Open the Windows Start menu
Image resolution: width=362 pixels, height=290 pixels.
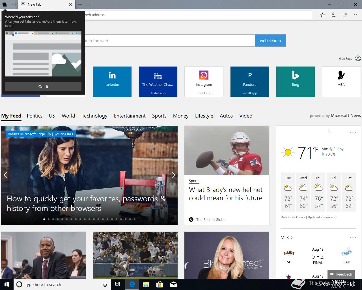[x=7, y=284]
